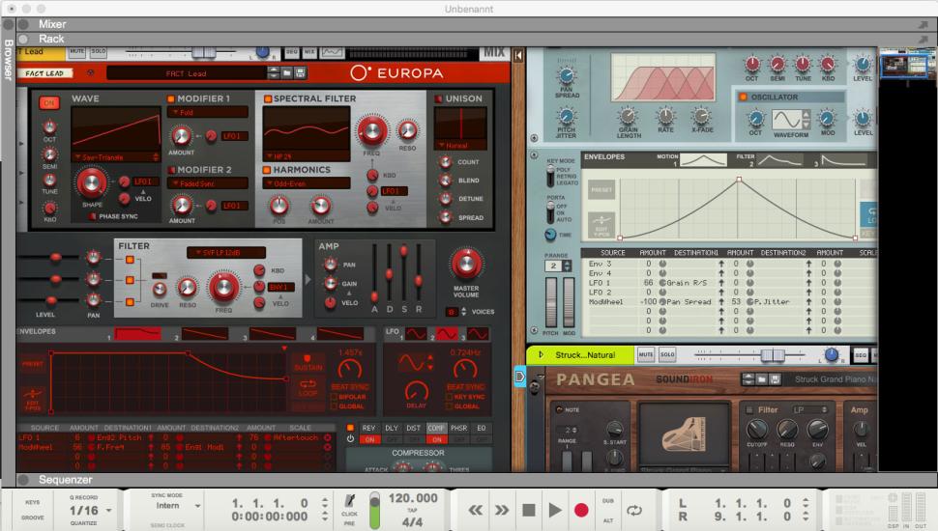Click the red Record button

pos(581,510)
